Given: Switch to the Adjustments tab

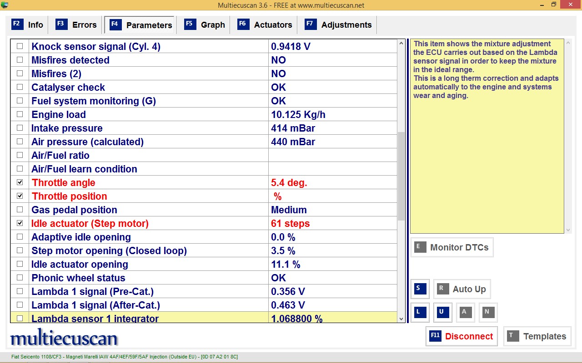Looking at the screenshot, I should tap(339, 25).
